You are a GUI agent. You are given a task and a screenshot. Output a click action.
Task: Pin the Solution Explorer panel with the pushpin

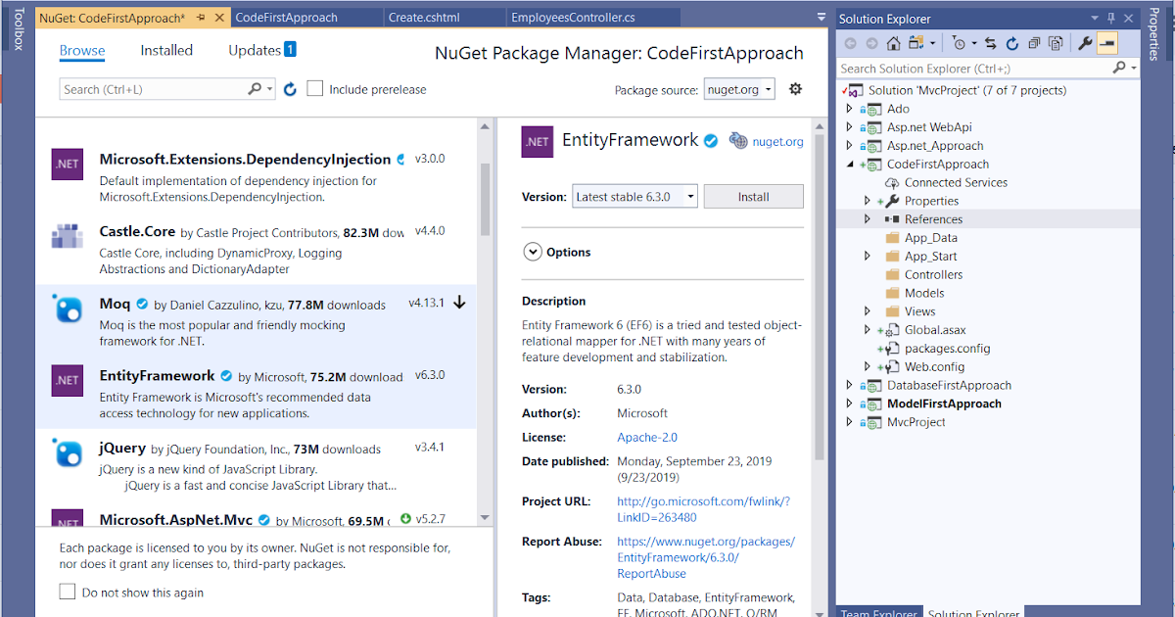(1111, 19)
